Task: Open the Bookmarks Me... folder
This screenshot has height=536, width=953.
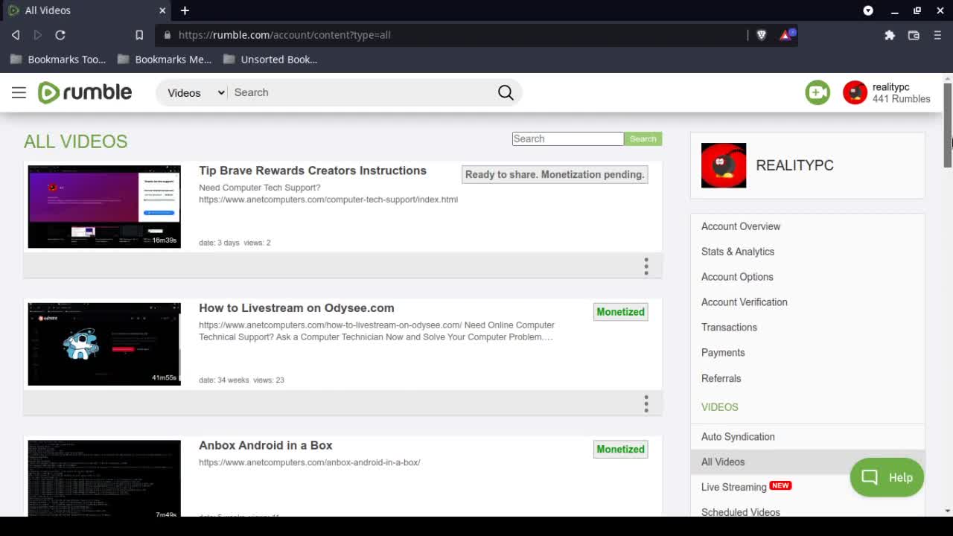Action: point(165,60)
